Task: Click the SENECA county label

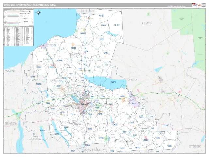Action: point(11,124)
